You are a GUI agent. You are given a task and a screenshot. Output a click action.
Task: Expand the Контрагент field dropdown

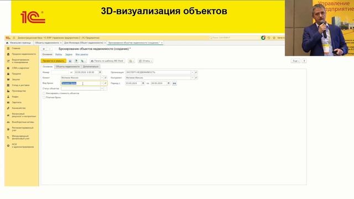(192, 77)
